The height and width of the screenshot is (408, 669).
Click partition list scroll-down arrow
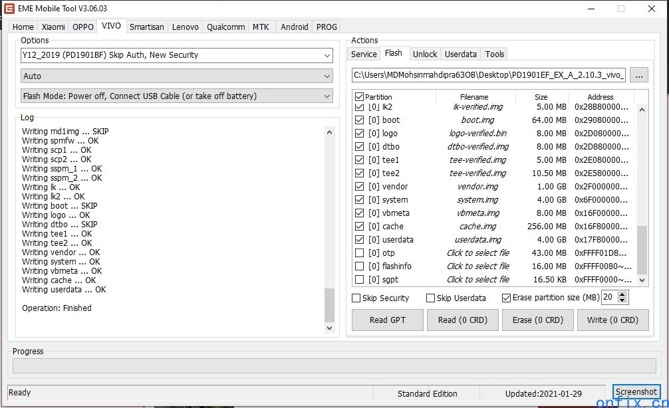point(642,280)
